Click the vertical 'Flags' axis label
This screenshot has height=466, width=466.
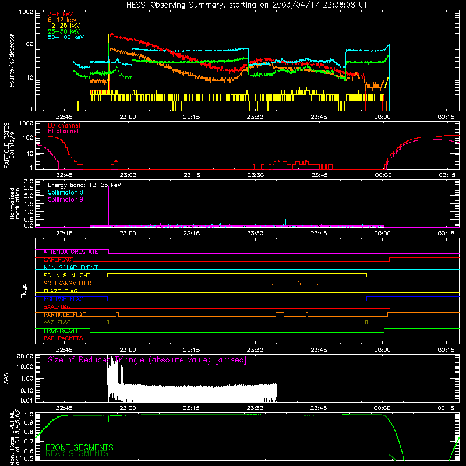point(24,291)
